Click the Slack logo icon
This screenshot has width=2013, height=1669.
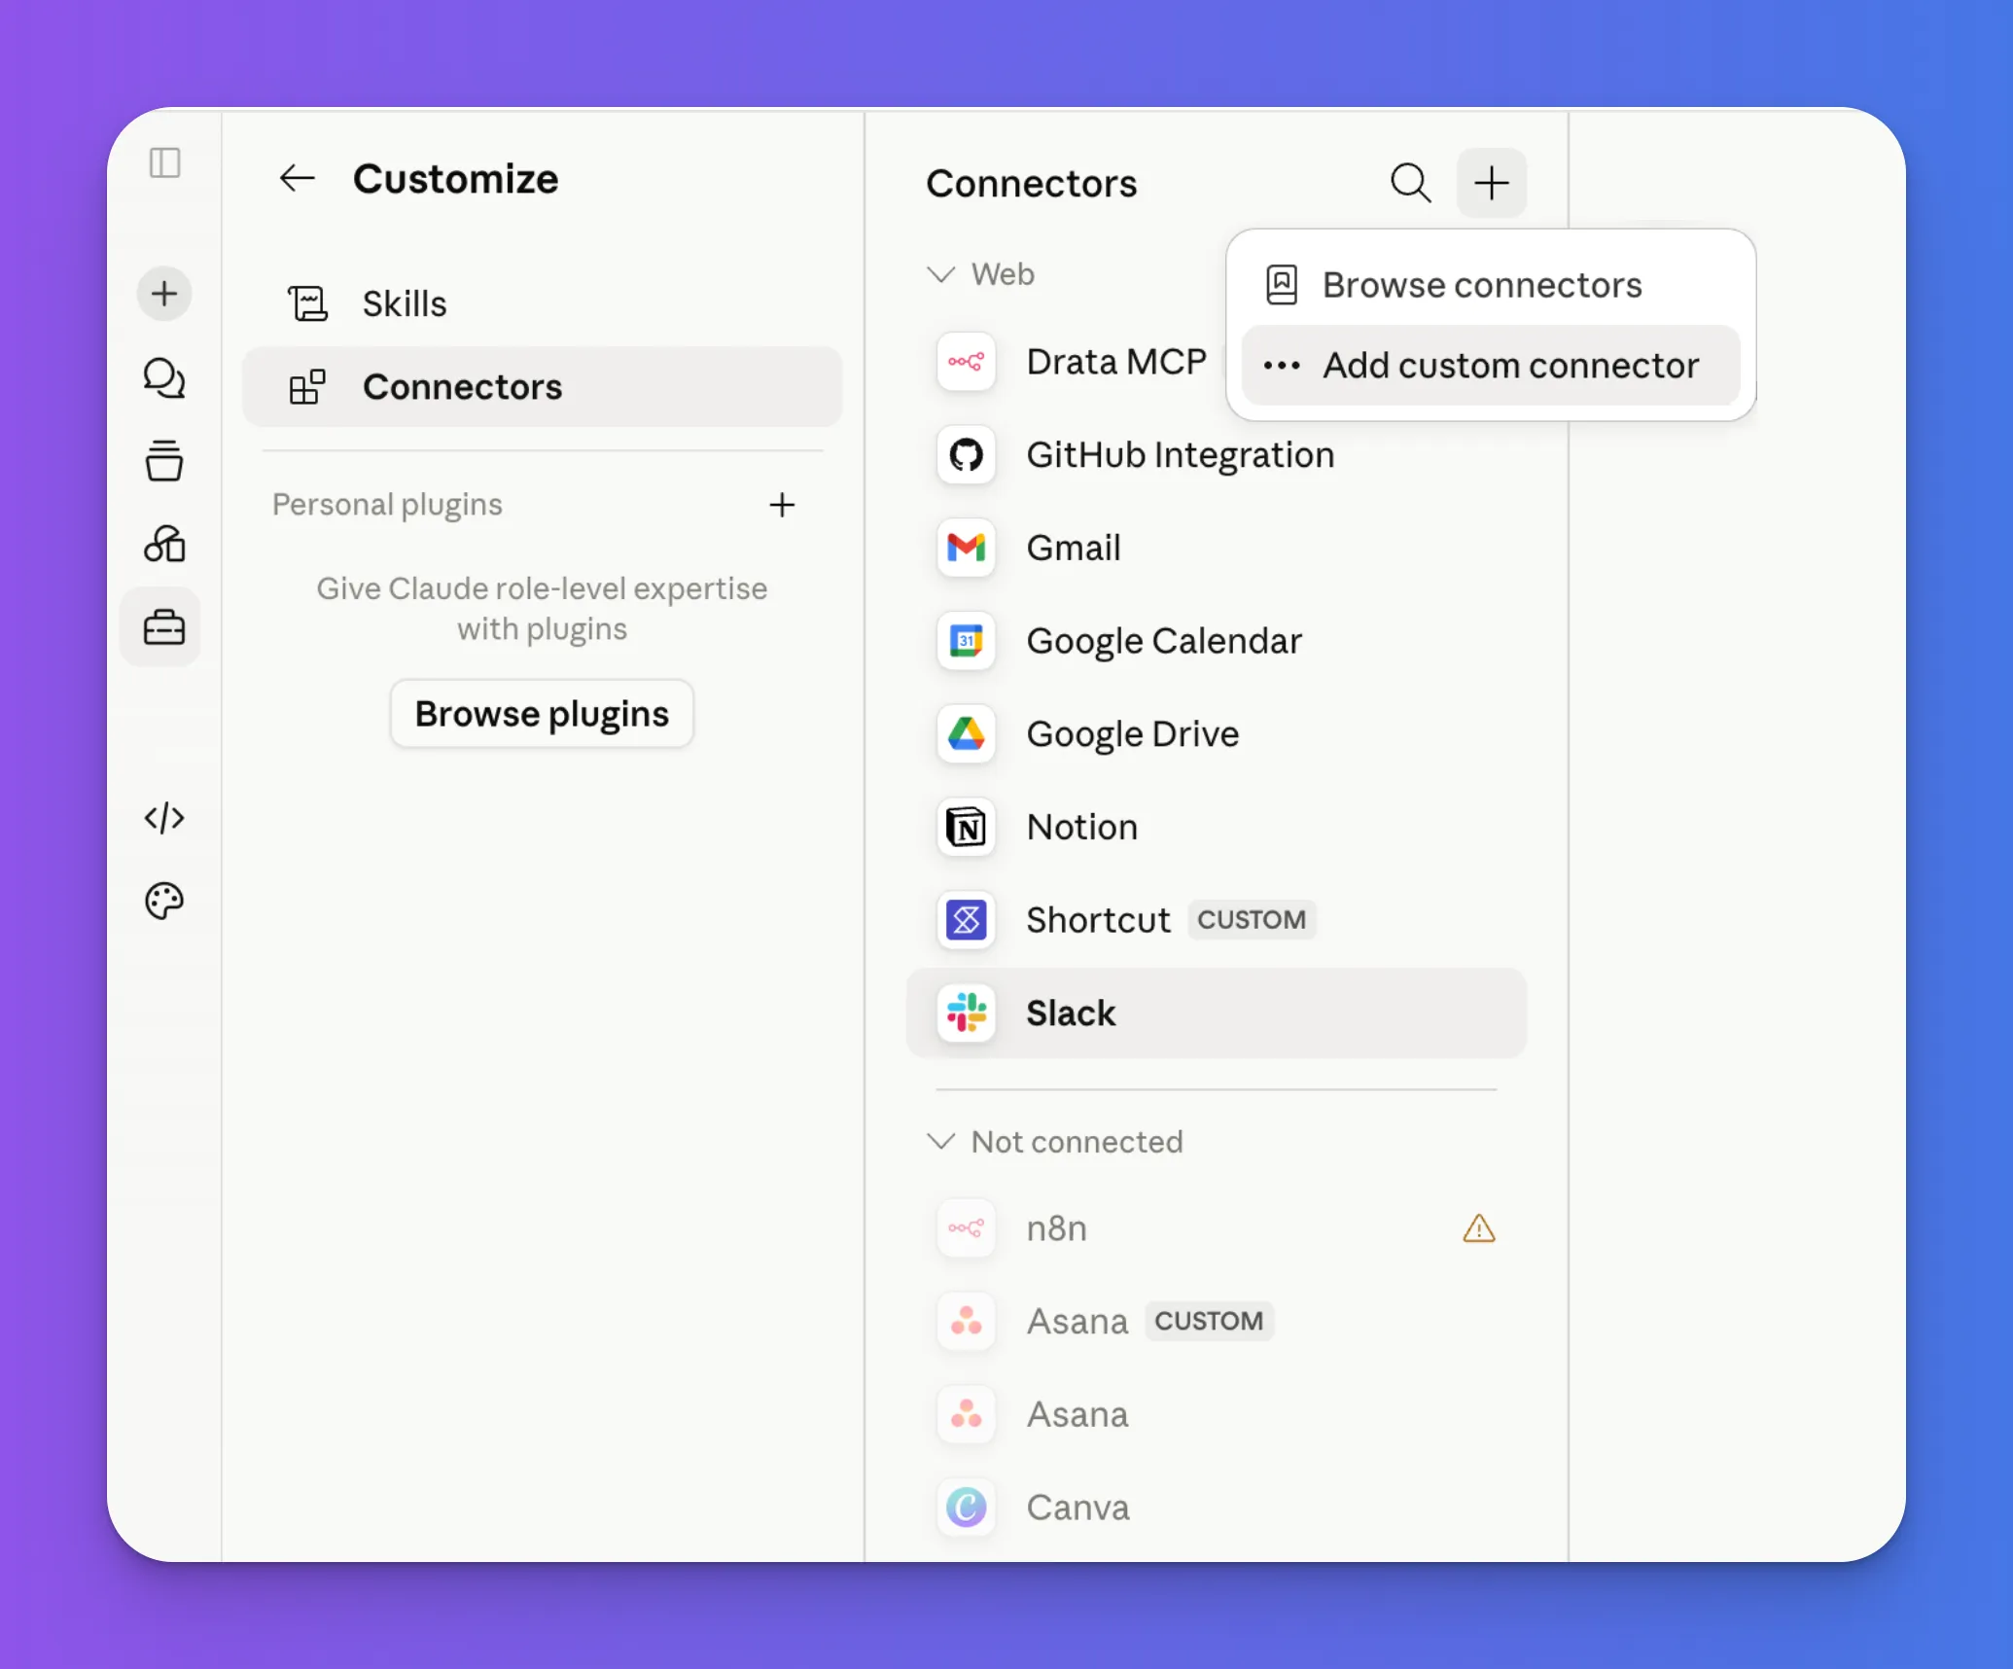pos(967,1013)
